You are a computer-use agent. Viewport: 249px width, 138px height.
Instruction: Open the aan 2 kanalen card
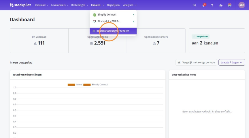pos(217,41)
